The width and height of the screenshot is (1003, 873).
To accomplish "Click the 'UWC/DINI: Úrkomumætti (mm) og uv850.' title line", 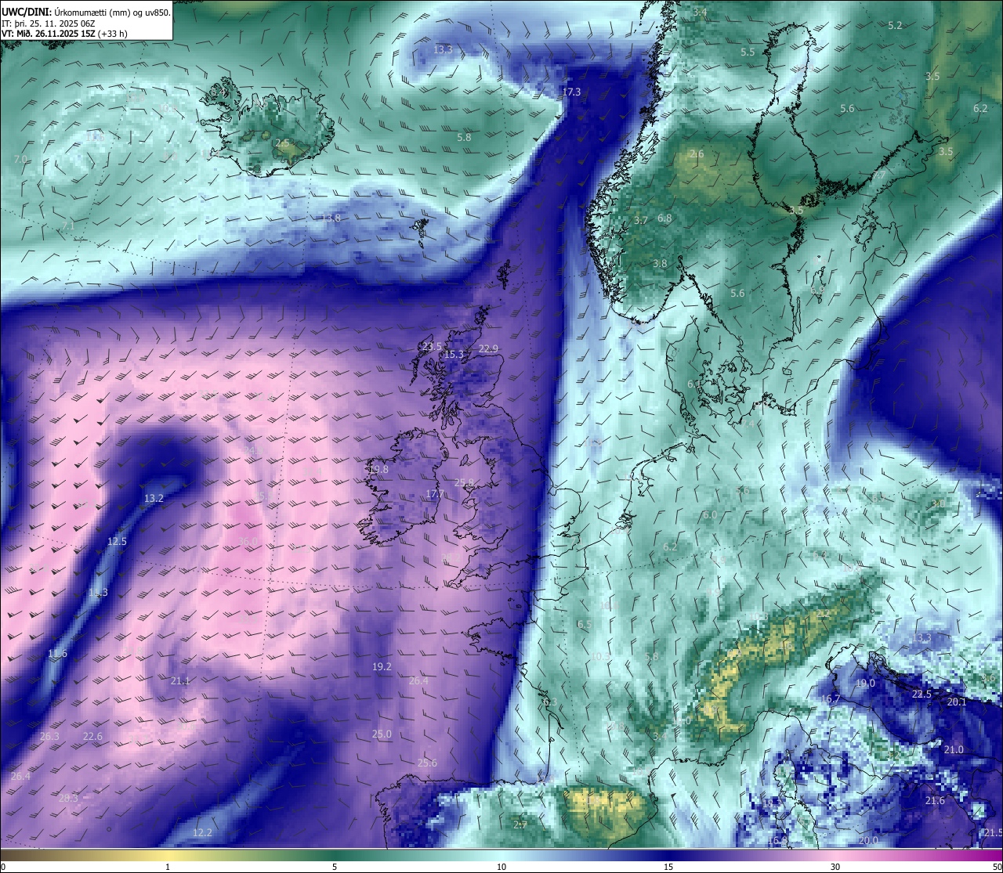I will [x=86, y=13].
